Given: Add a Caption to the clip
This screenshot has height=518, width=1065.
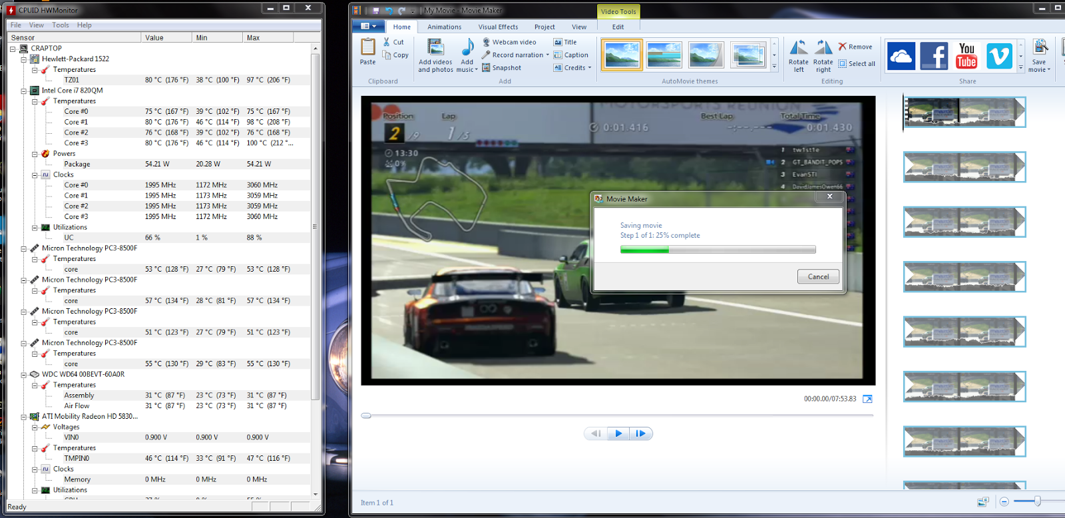Looking at the screenshot, I should 571,55.
